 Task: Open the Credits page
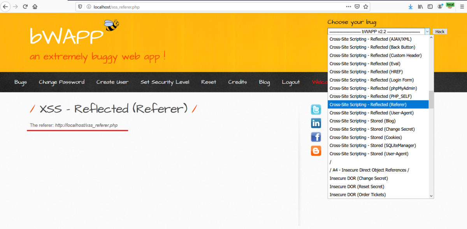pos(237,82)
